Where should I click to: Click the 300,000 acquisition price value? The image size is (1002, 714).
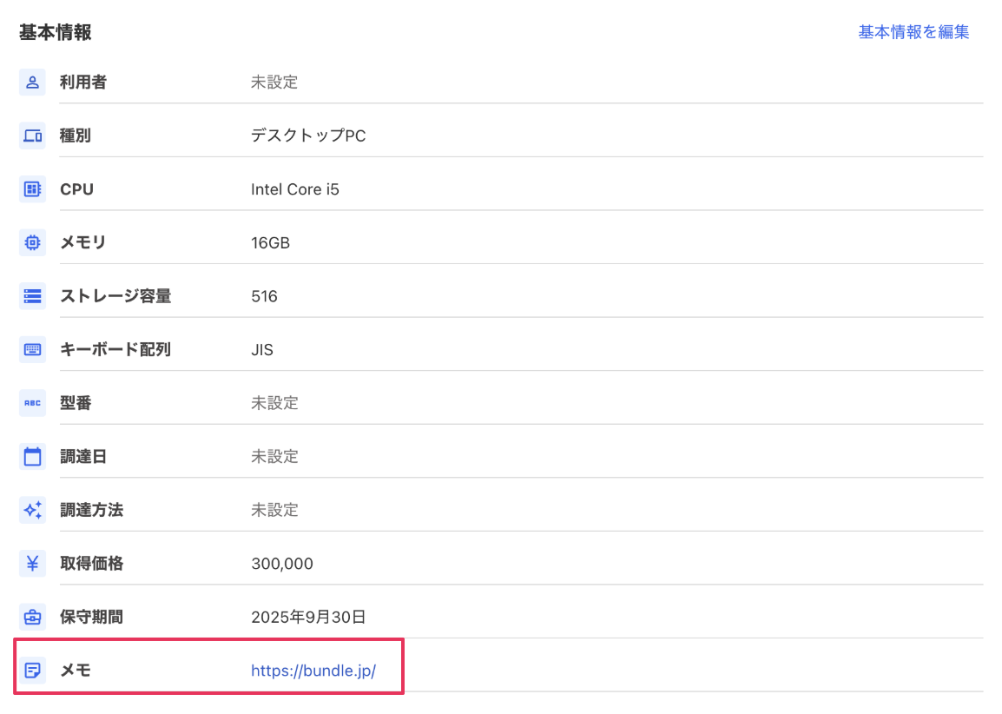pos(281,563)
